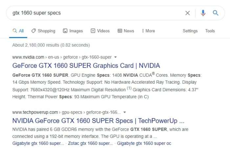Image resolution: width=230 pixels, height=154 pixels.
Task: Click the Images picture icon
Action: click(x=65, y=31)
